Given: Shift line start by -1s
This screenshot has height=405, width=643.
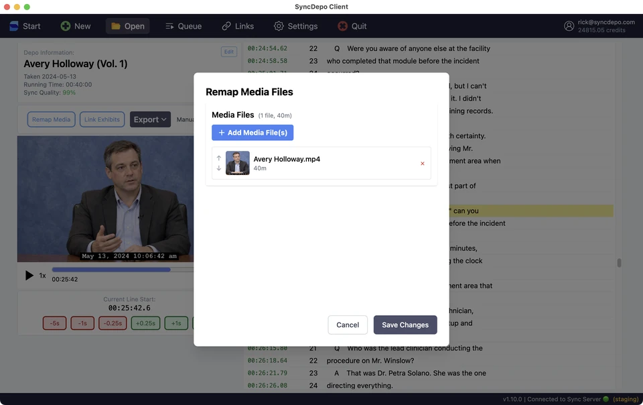Looking at the screenshot, I should (82, 323).
